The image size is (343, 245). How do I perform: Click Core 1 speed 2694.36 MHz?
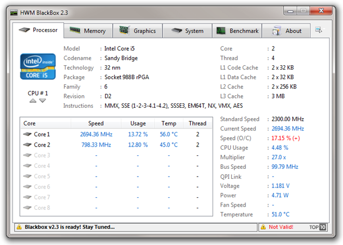pyautogui.click(x=96, y=134)
